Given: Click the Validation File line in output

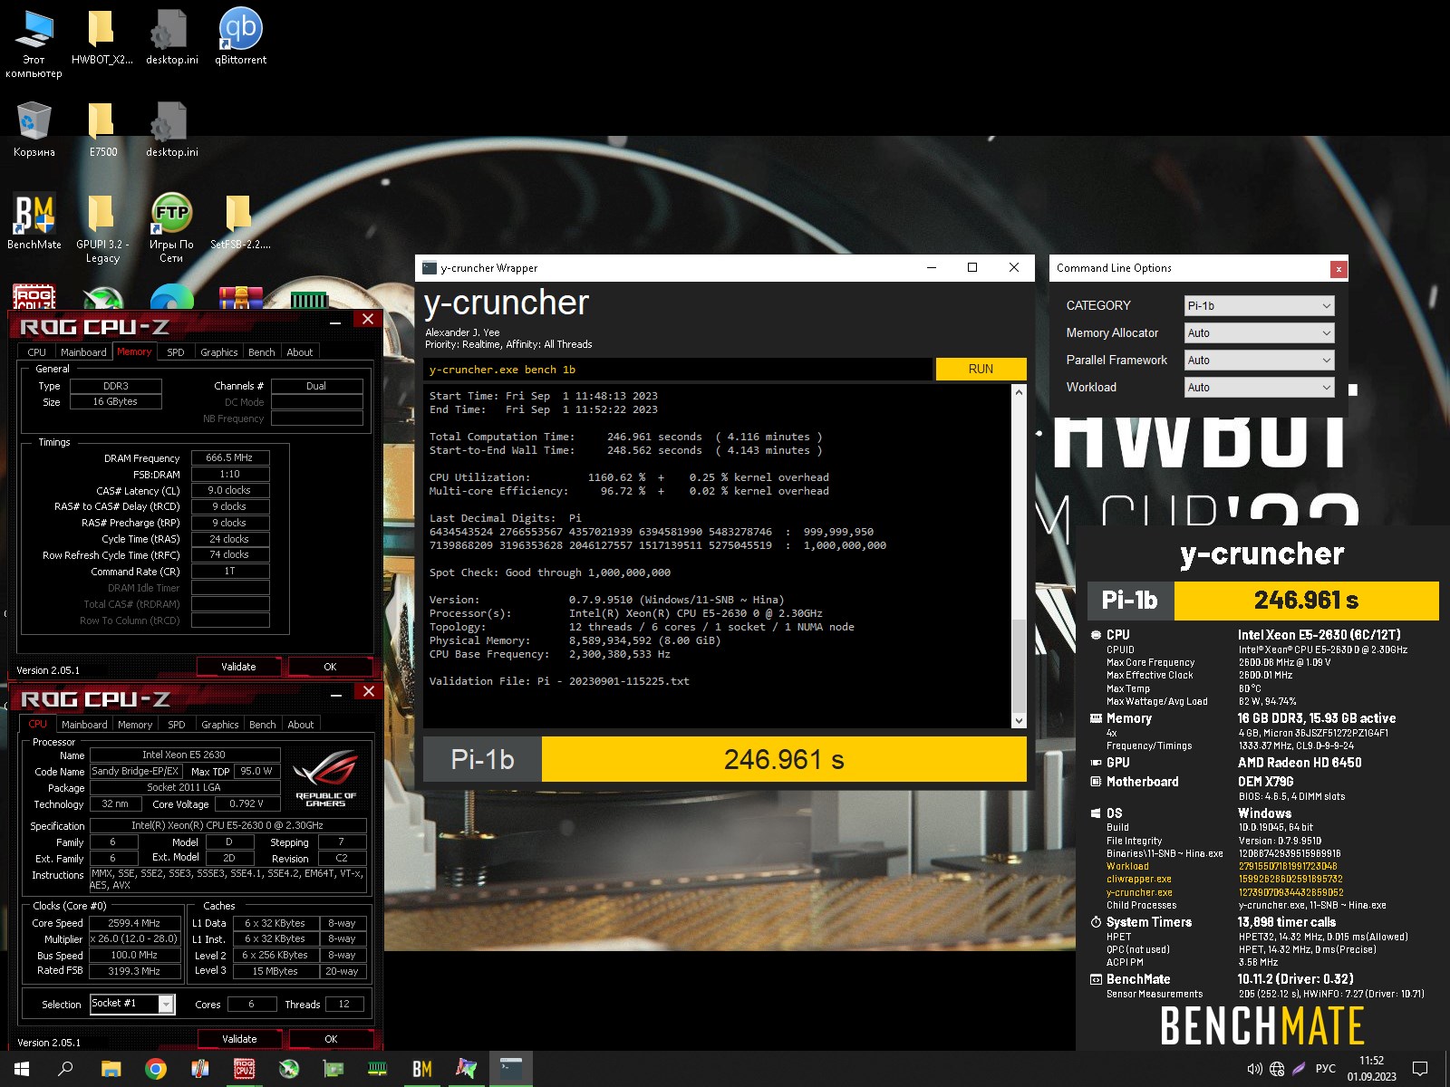Looking at the screenshot, I should click(559, 681).
